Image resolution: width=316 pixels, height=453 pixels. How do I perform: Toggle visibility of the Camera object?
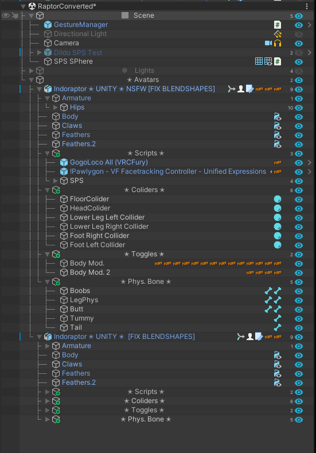pyautogui.click(x=299, y=44)
